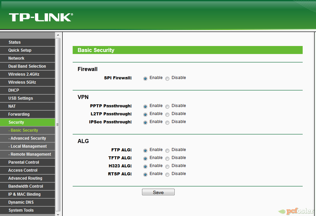Open Parental Control
Screen dimensions: 316x216
[x=27, y=162]
